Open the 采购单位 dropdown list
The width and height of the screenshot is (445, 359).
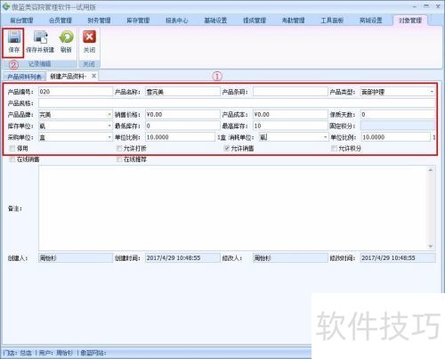tap(109, 137)
